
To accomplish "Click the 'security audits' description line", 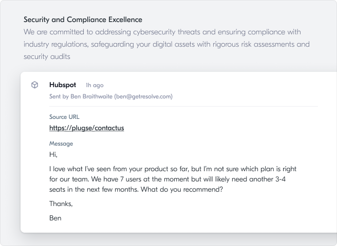I will click(47, 56).
